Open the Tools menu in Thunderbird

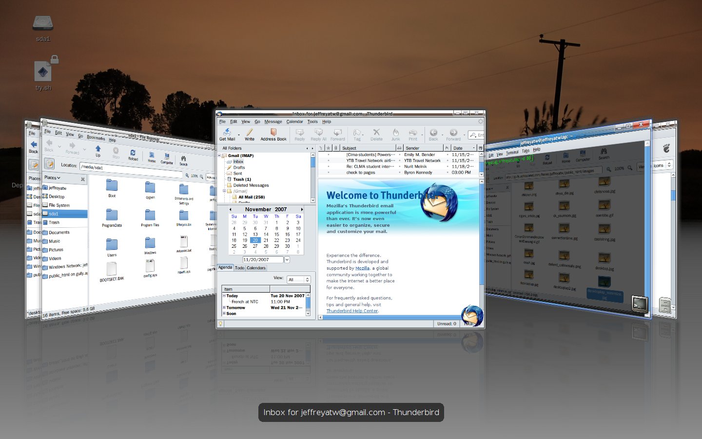[x=312, y=121]
